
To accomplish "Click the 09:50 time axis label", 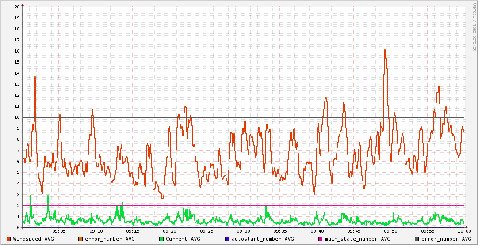I will point(390,231).
